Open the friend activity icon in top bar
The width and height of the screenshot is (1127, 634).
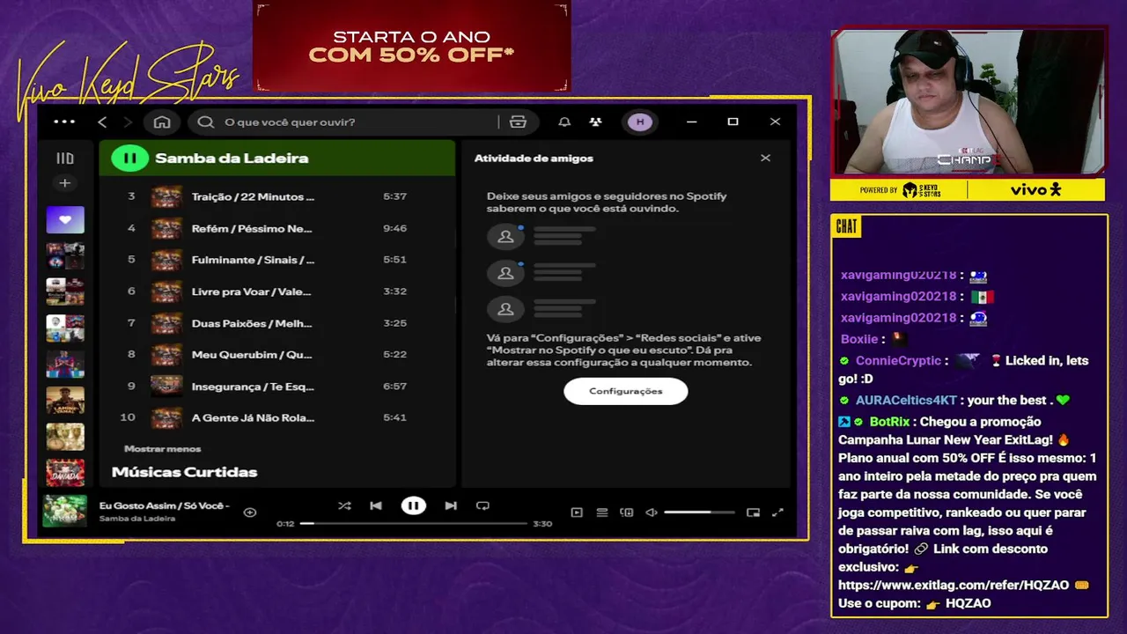(x=596, y=122)
